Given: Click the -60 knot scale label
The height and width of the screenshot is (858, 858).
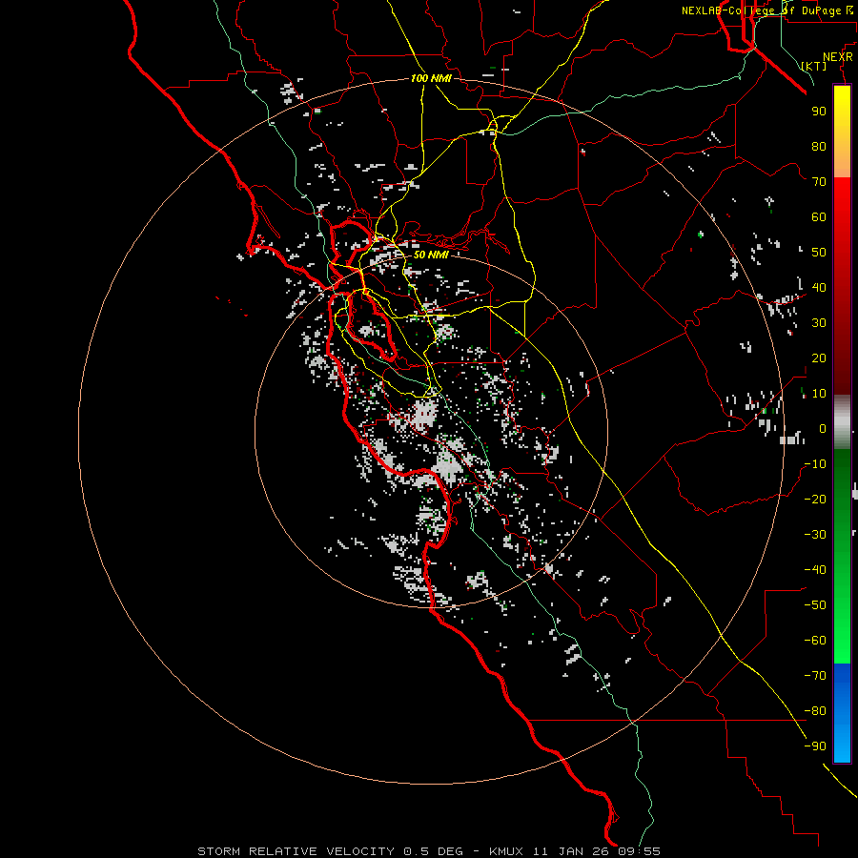Looking at the screenshot, I should pyautogui.click(x=815, y=641).
